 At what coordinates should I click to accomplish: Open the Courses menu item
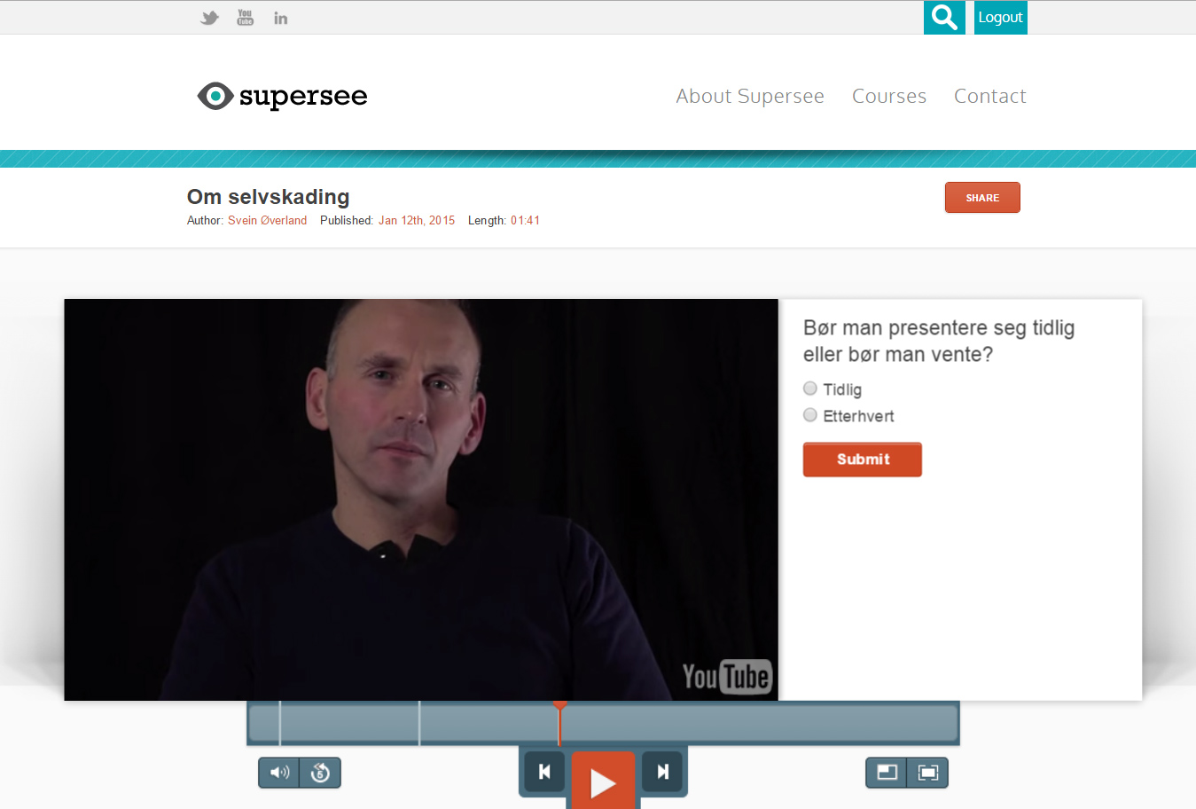(889, 96)
